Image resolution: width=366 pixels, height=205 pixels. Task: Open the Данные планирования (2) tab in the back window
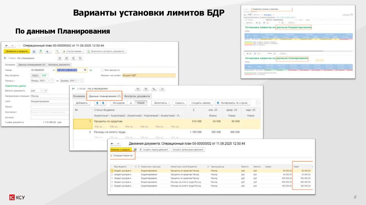[x=31, y=65]
